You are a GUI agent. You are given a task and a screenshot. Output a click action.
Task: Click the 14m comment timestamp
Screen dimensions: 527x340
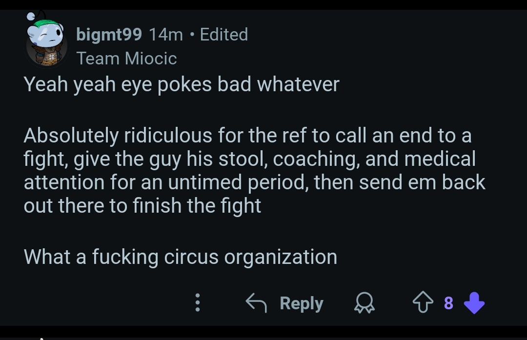point(165,35)
